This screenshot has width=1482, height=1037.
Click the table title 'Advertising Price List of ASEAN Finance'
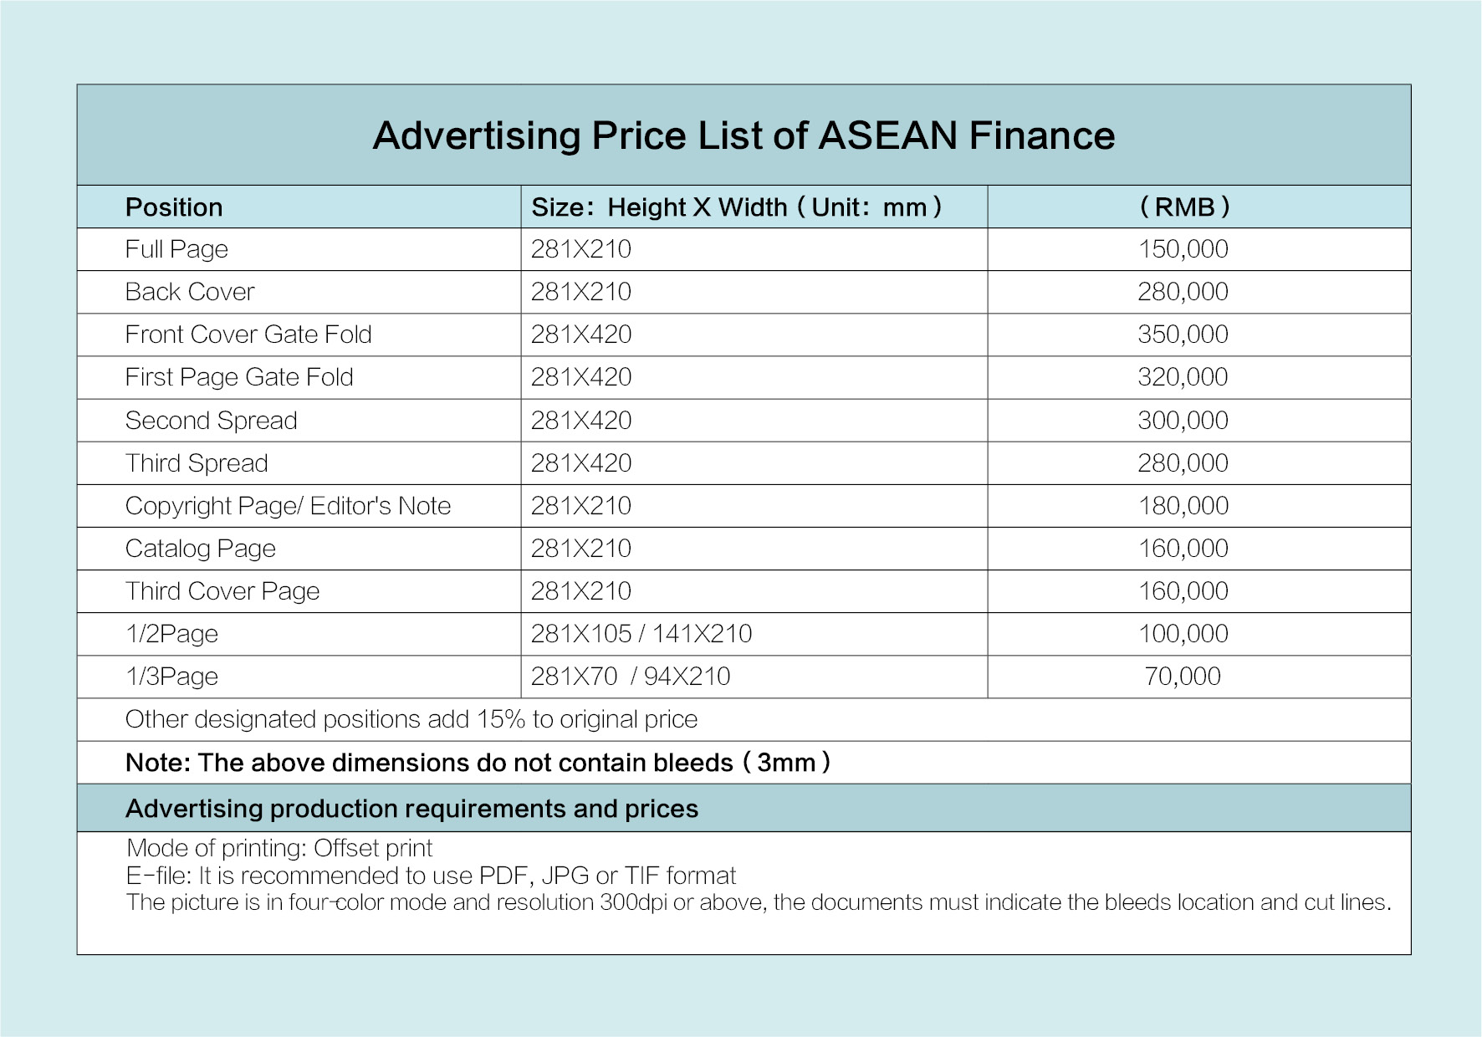point(743,135)
